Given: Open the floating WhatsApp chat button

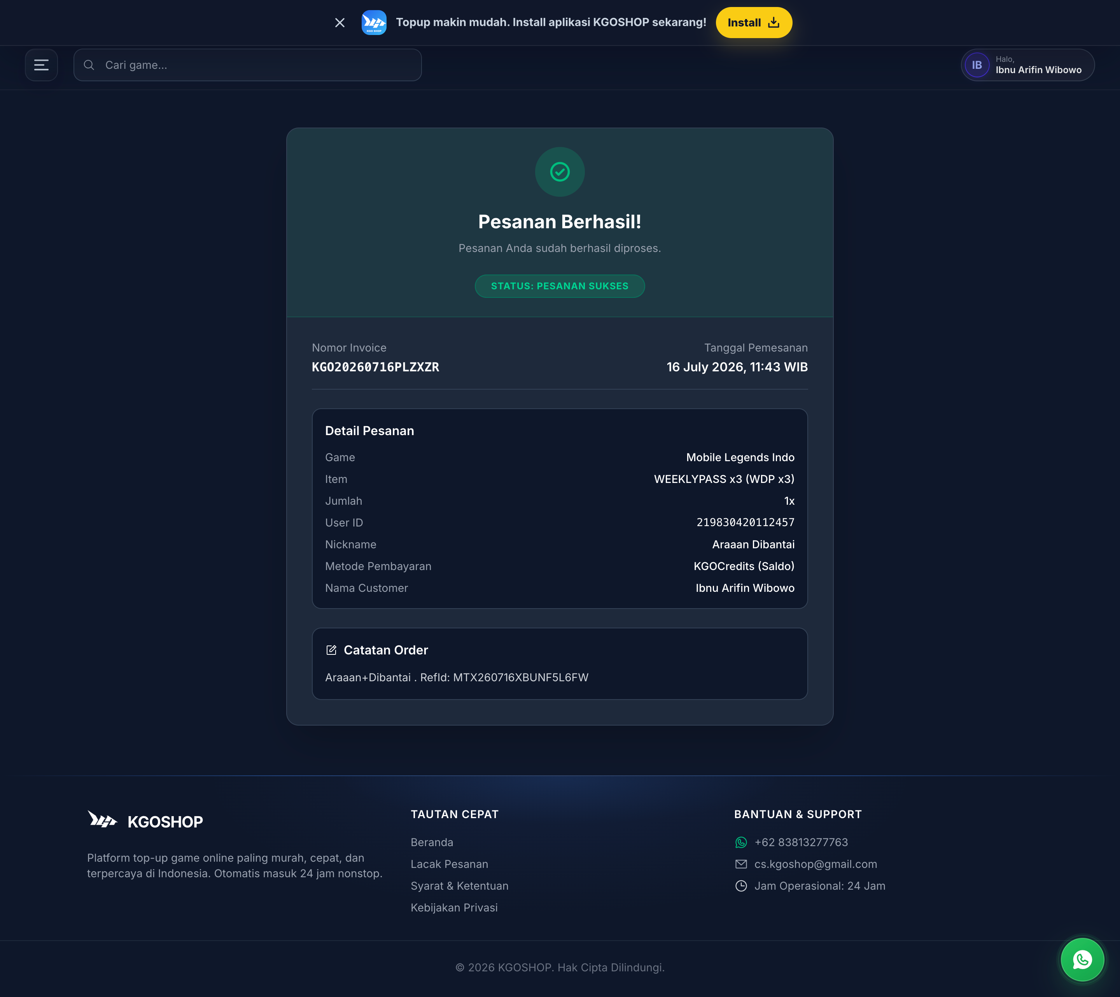Looking at the screenshot, I should coord(1082,960).
